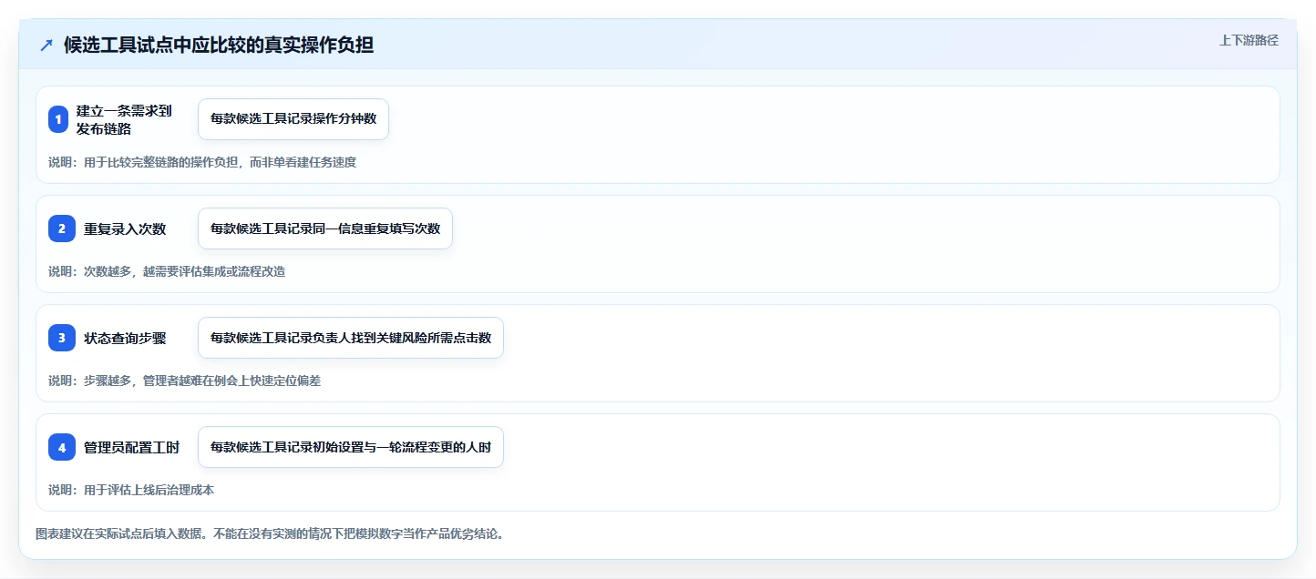Click the step label 管理员配置工时

pyautogui.click(x=131, y=447)
